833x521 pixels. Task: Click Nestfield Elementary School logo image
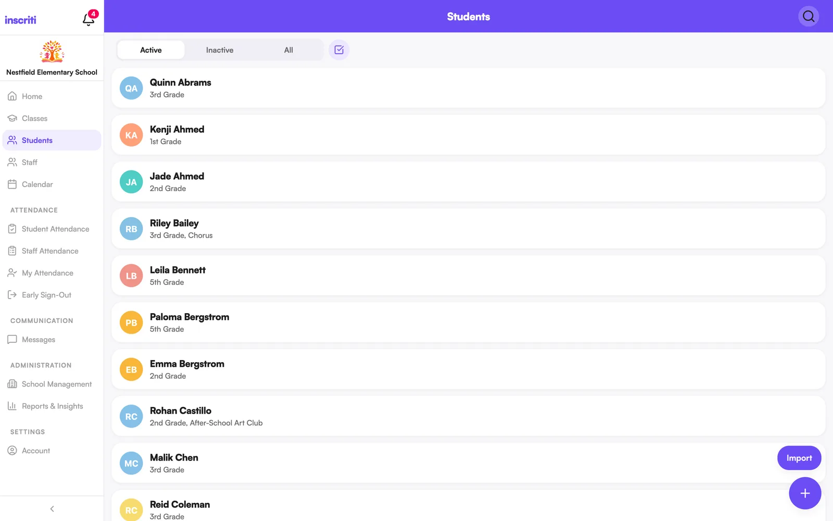(x=52, y=52)
